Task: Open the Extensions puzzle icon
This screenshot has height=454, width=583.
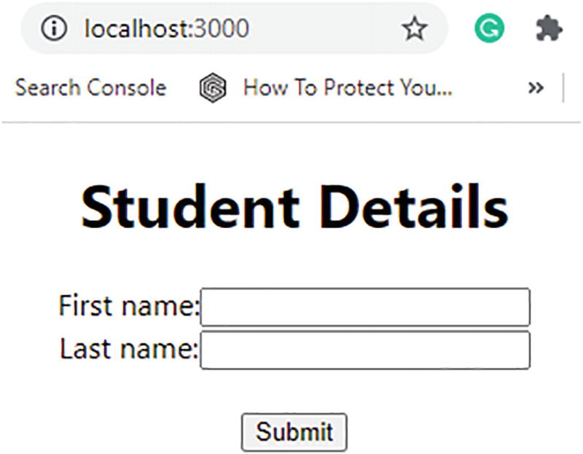Action: click(547, 29)
